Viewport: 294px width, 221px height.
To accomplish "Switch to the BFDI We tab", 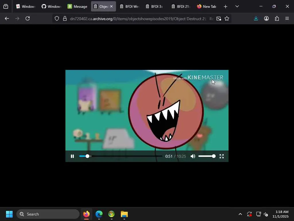I will 129,6.
